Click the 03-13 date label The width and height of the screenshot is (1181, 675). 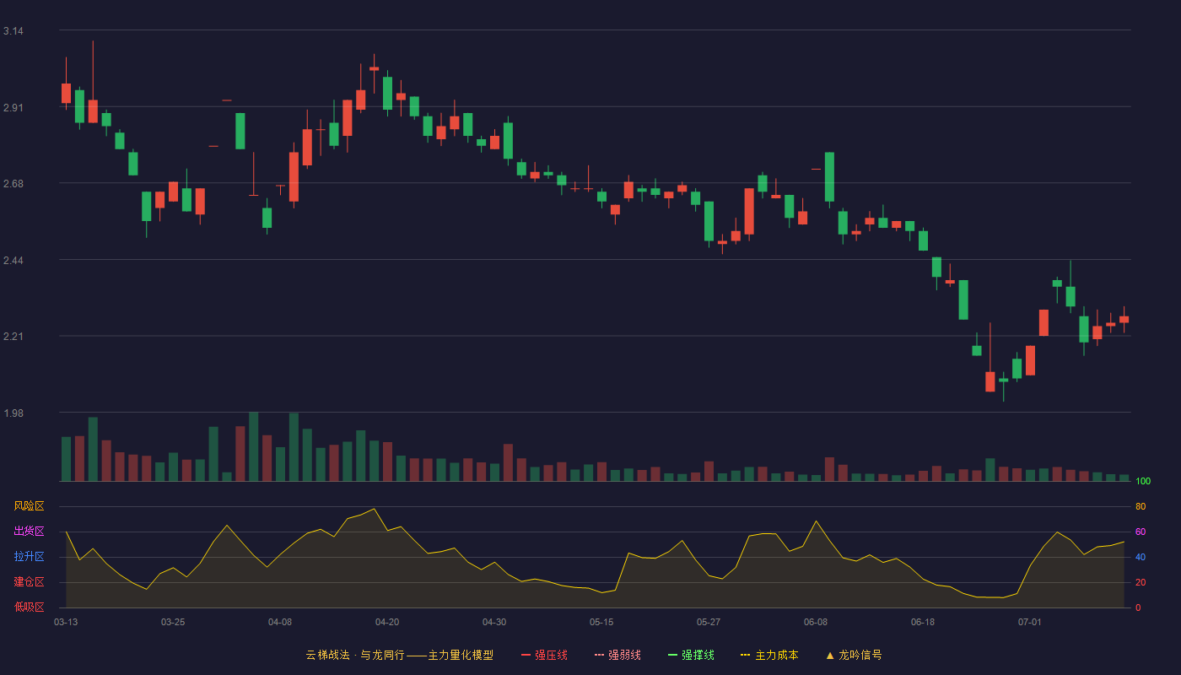point(66,622)
